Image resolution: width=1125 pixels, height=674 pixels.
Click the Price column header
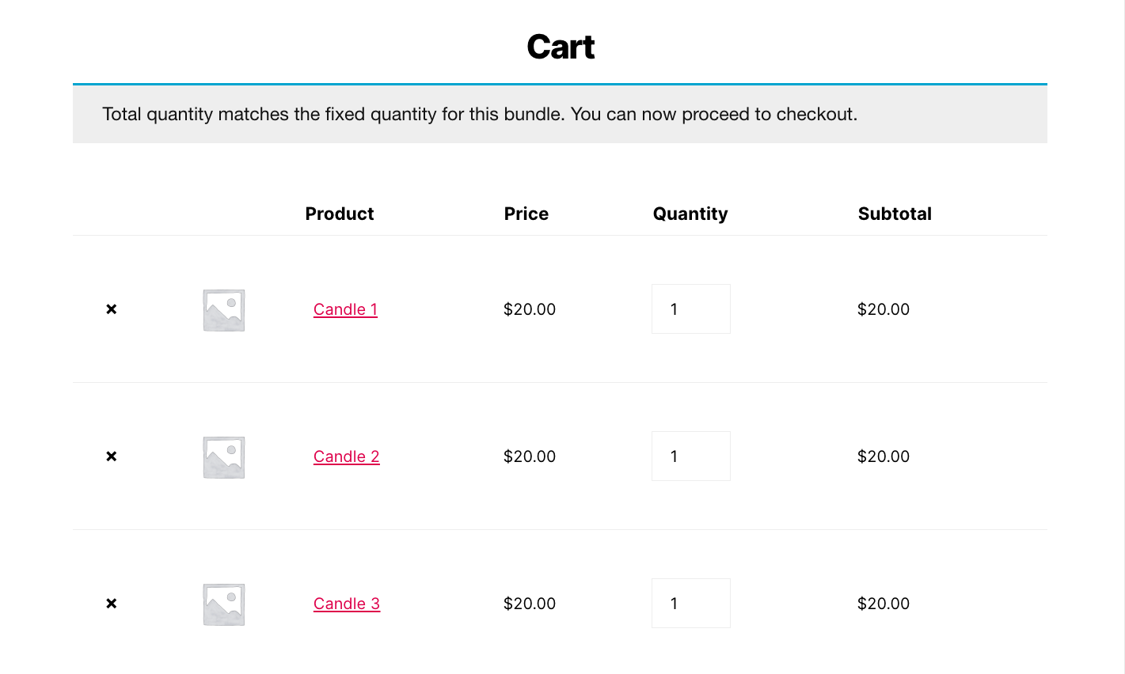(x=526, y=214)
